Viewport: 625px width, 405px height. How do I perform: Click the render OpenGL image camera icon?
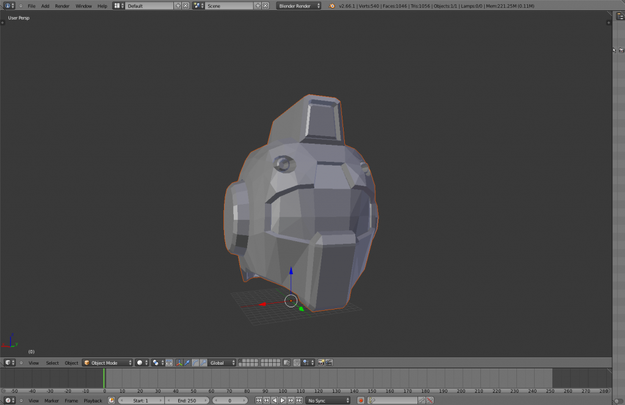pyautogui.click(x=321, y=363)
